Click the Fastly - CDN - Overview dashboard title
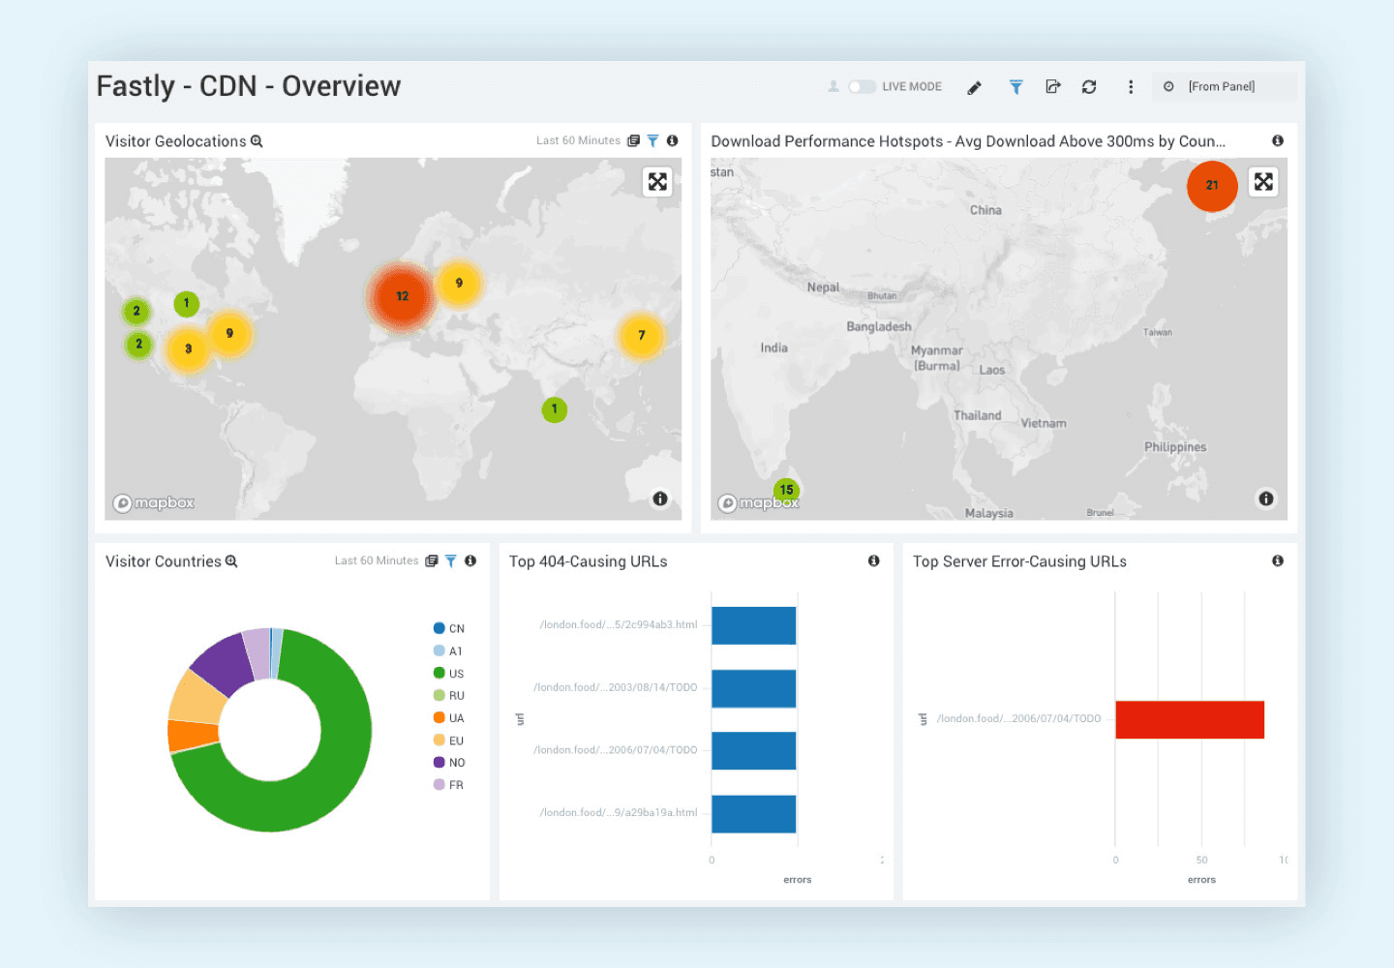 click(x=249, y=86)
